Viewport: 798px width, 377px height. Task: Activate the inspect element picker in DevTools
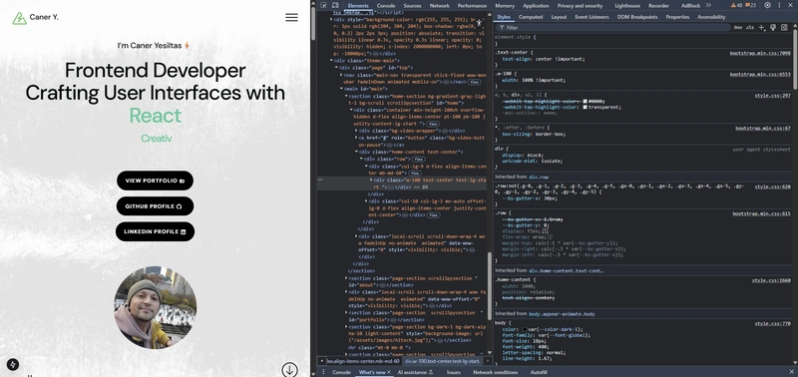[323, 6]
